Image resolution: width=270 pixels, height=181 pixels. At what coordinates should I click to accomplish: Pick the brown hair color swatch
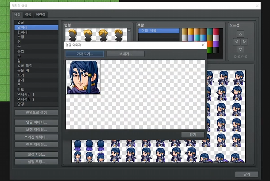click(204, 32)
